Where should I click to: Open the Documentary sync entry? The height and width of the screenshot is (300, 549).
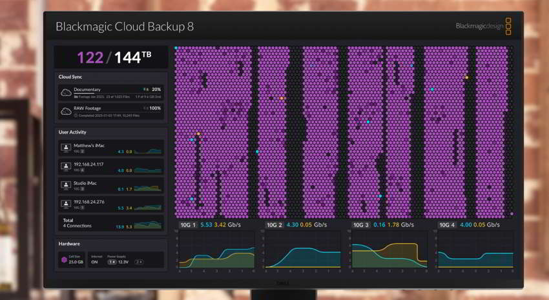(111, 93)
